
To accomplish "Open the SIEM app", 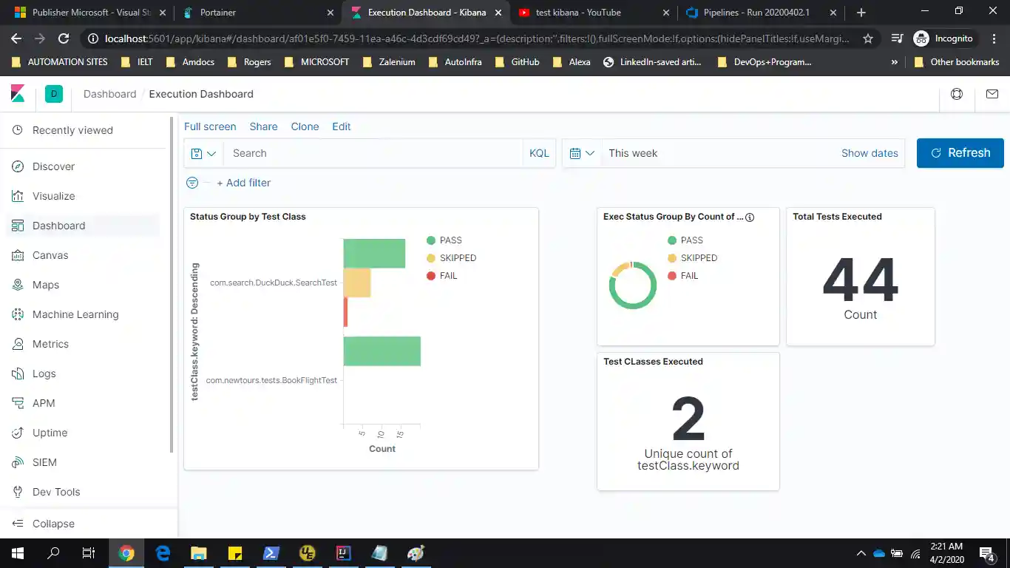I will 44,462.
